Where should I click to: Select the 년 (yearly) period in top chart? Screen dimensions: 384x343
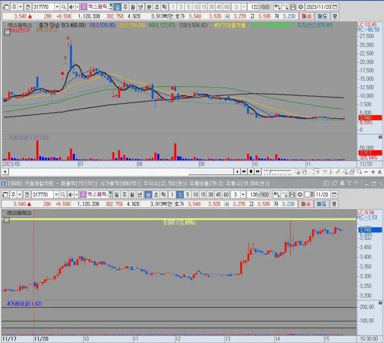[x=140, y=7]
